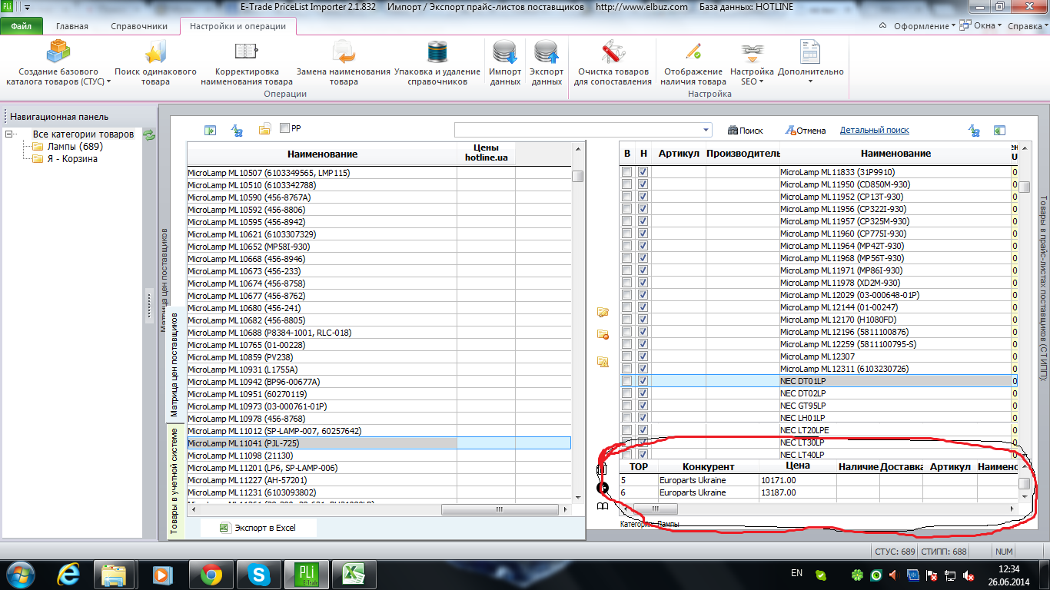Click inside the search text field

[x=577, y=130]
